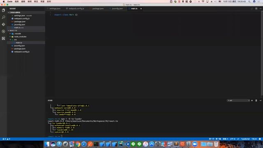Click line and column indicator in status bar
The width and height of the screenshot is (263, 148).
coord(215,139)
